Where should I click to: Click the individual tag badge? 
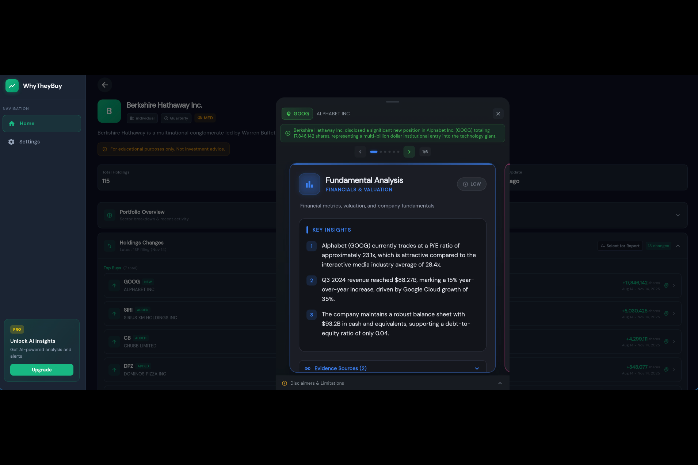tap(142, 118)
